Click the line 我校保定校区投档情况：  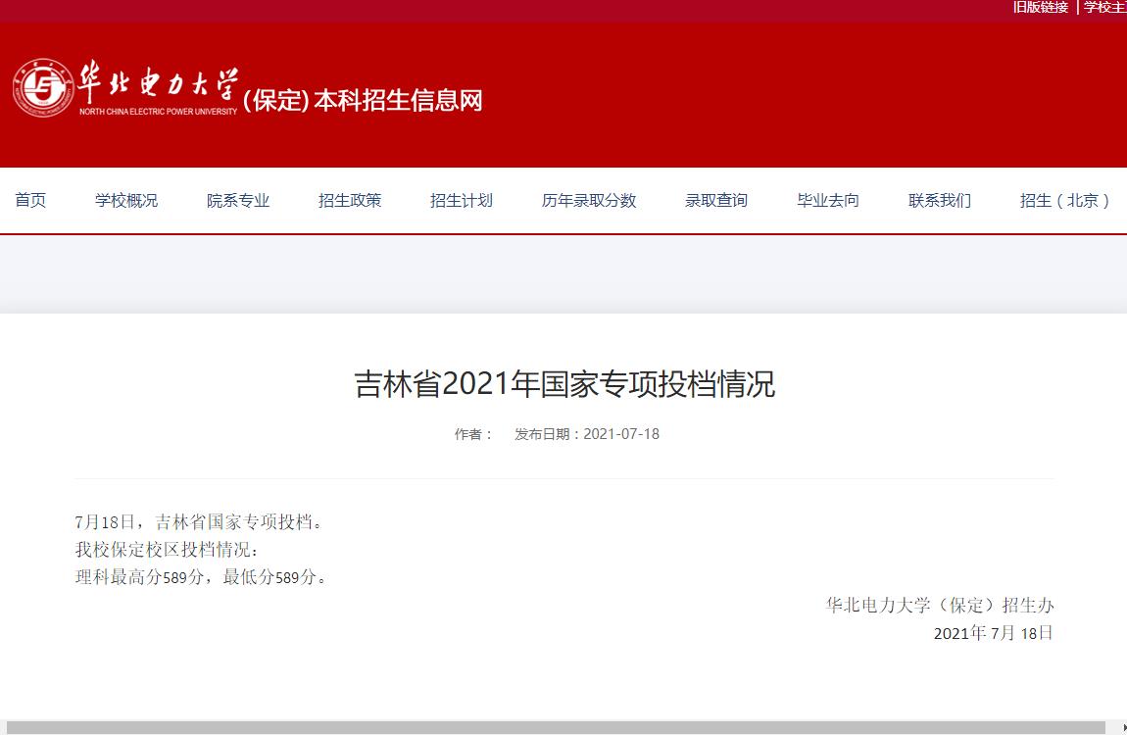pyautogui.click(x=167, y=550)
